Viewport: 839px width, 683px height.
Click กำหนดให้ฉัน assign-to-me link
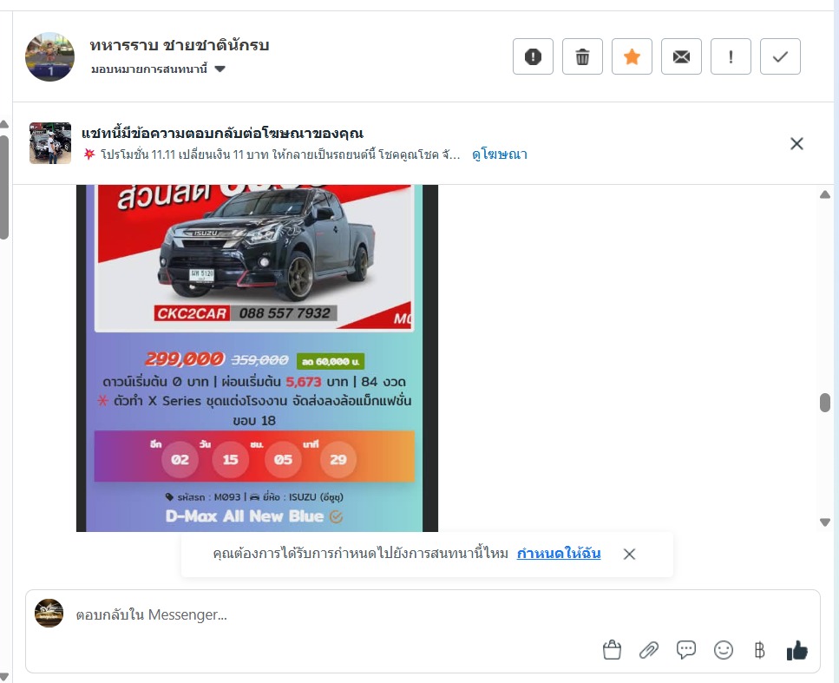[559, 554]
